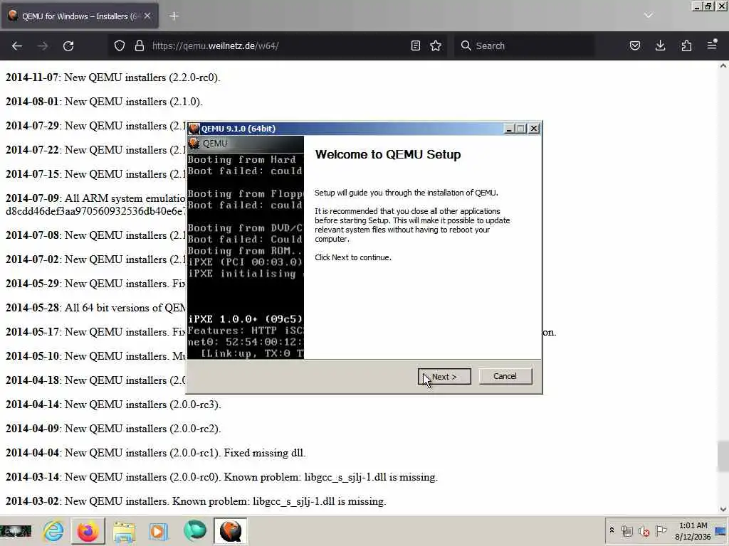Expand the list all tabs chevron
Screen dimensions: 729x546
[x=649, y=16]
